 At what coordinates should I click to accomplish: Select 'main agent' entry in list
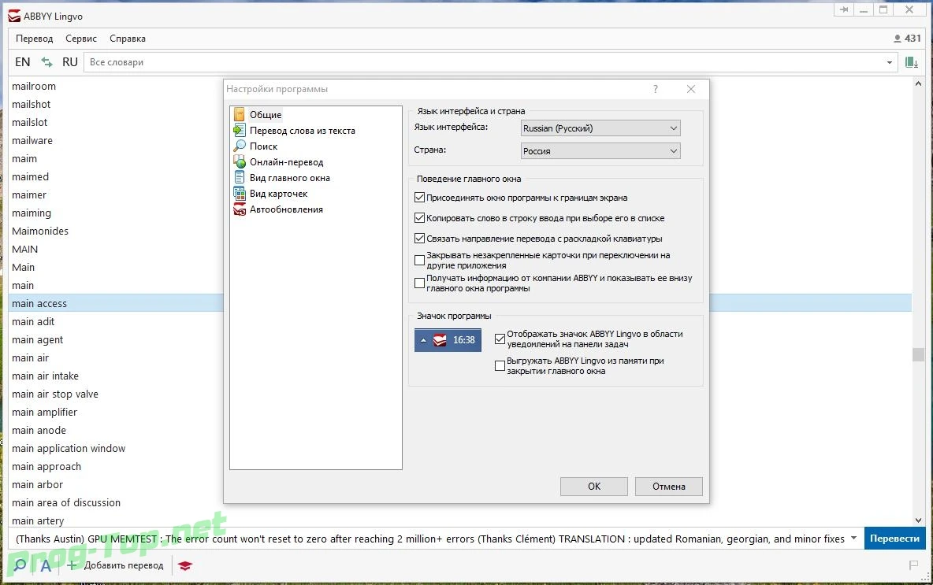[x=38, y=339]
